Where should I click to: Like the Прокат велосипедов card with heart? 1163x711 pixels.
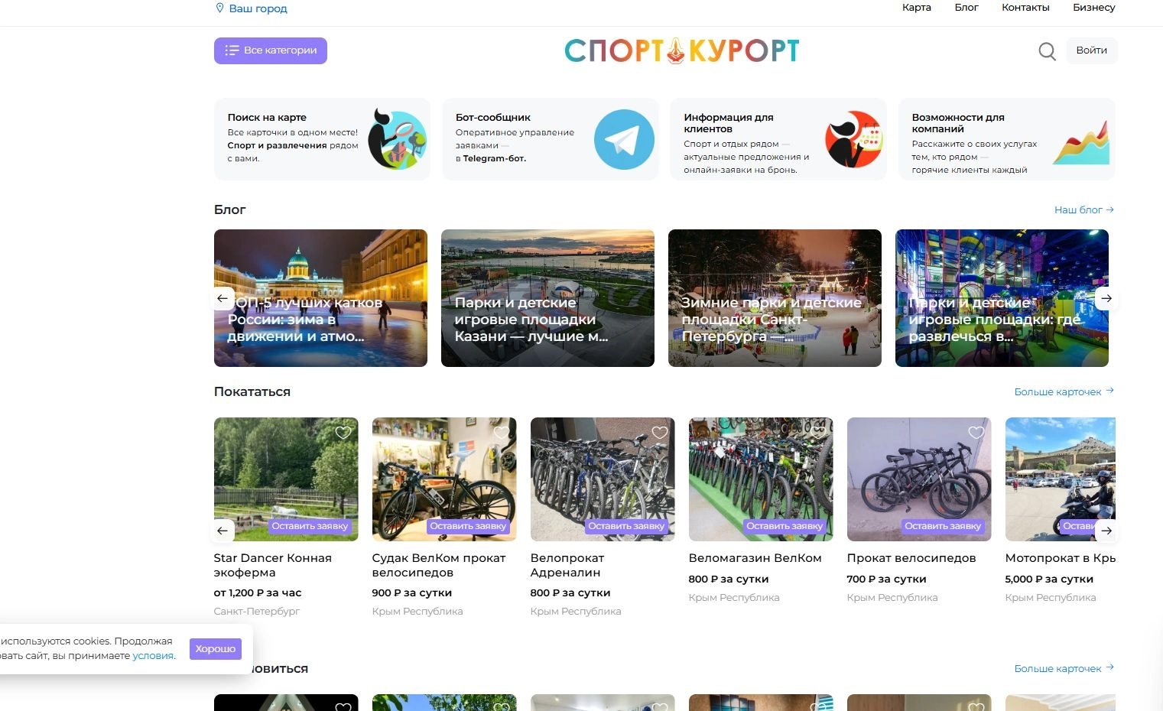[976, 433]
